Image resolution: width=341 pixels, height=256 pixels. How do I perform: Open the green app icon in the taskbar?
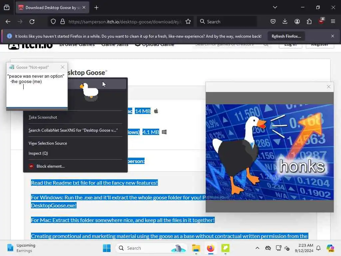pyautogui.click(x=225, y=248)
